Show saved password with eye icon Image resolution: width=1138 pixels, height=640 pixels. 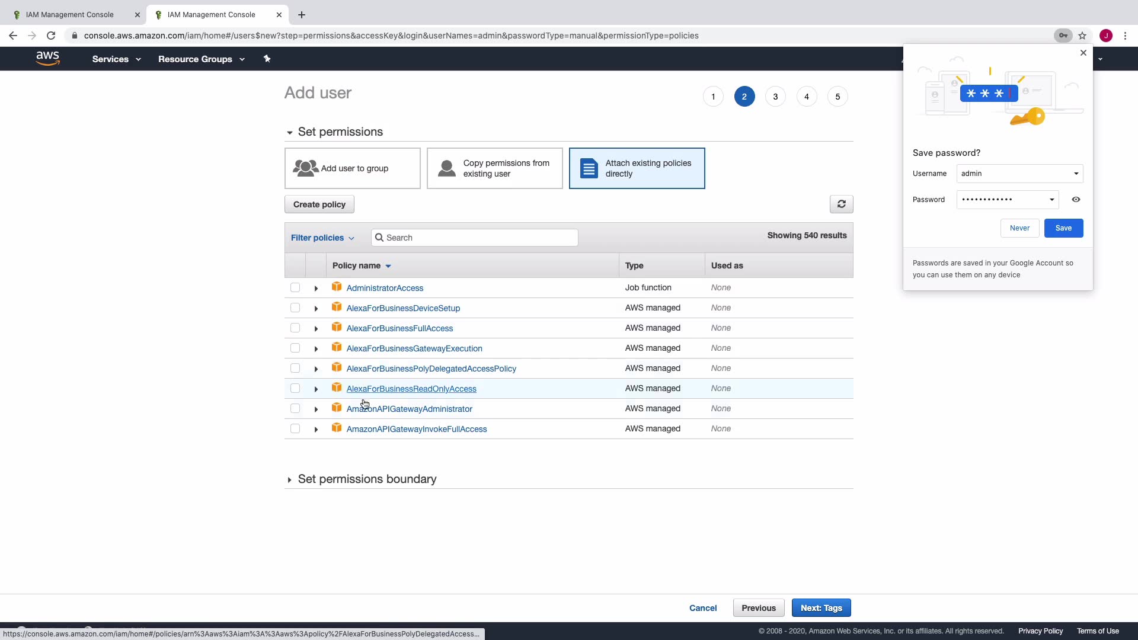(x=1076, y=200)
